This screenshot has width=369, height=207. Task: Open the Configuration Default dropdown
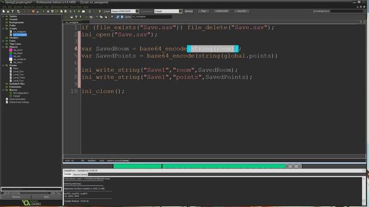(x=180, y=11)
